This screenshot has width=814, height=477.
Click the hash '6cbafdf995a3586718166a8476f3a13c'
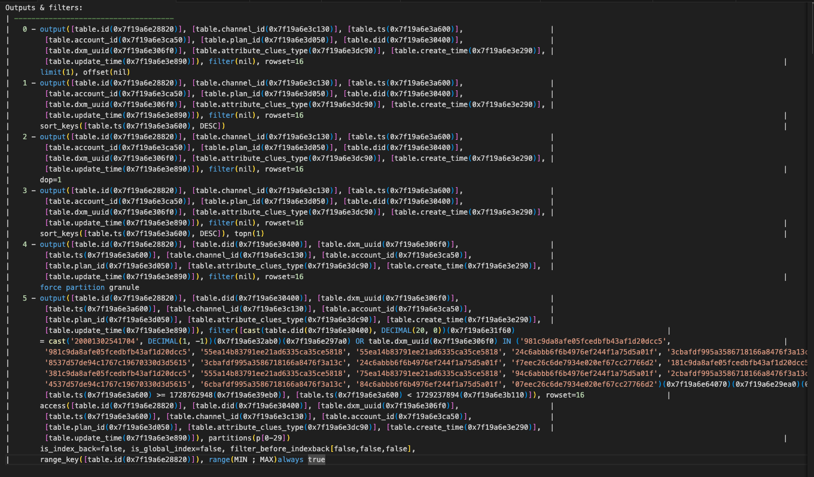(273, 384)
